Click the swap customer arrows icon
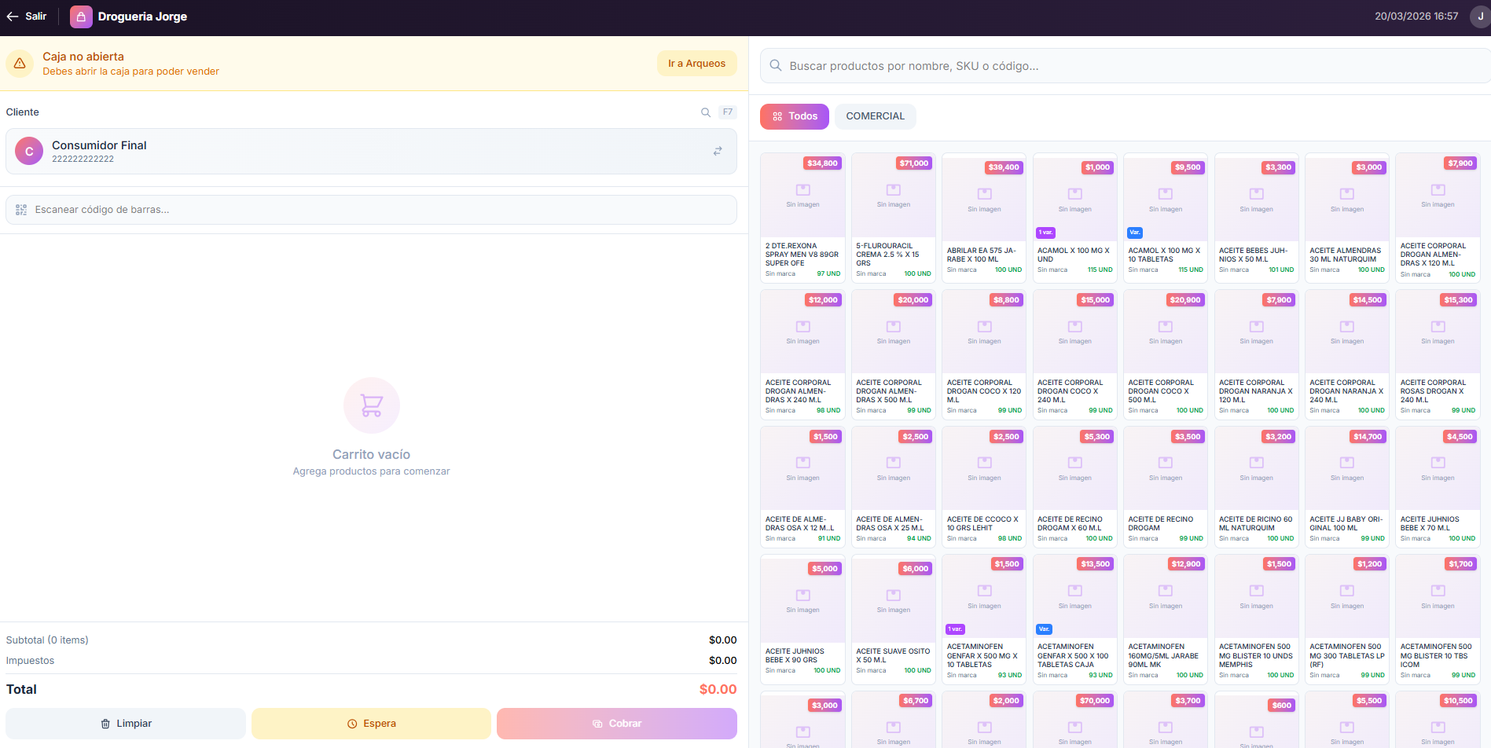This screenshot has height=748, width=1491. (717, 151)
